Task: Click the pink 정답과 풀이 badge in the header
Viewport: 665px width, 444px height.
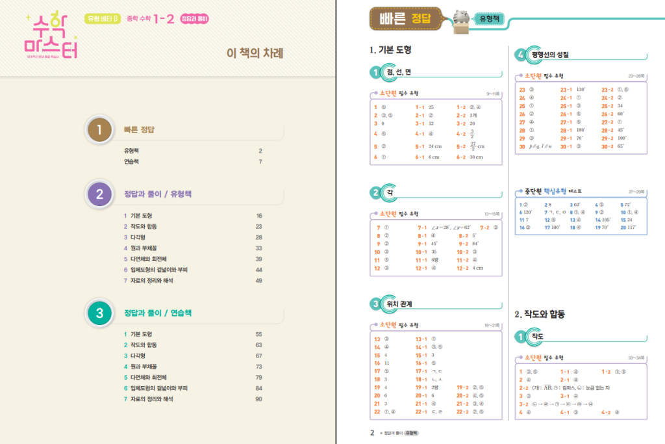Action: point(195,19)
